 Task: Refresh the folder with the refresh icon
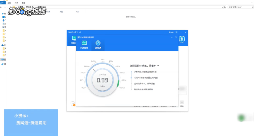pyautogui.click(x=225, y=7)
